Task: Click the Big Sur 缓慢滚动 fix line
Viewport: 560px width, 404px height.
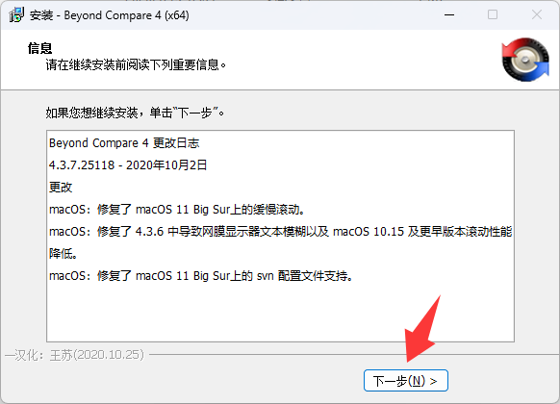Action: (x=177, y=210)
